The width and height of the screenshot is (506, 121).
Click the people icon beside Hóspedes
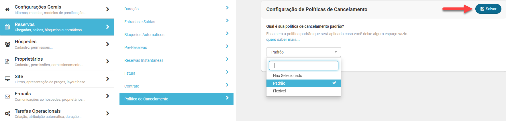(8, 44)
